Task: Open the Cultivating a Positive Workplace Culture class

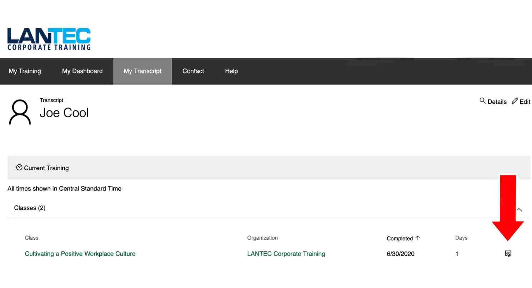Action: tap(80, 254)
